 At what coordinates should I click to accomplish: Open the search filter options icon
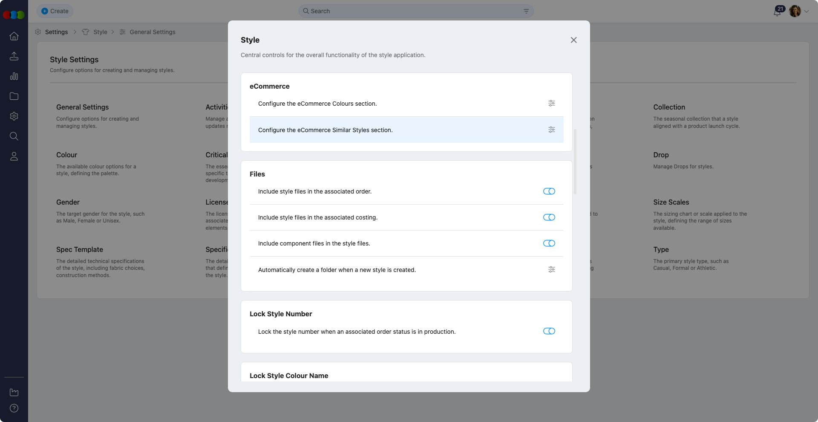526,11
